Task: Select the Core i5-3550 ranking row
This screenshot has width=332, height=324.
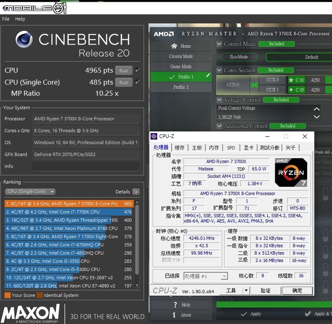Action: click(69, 261)
